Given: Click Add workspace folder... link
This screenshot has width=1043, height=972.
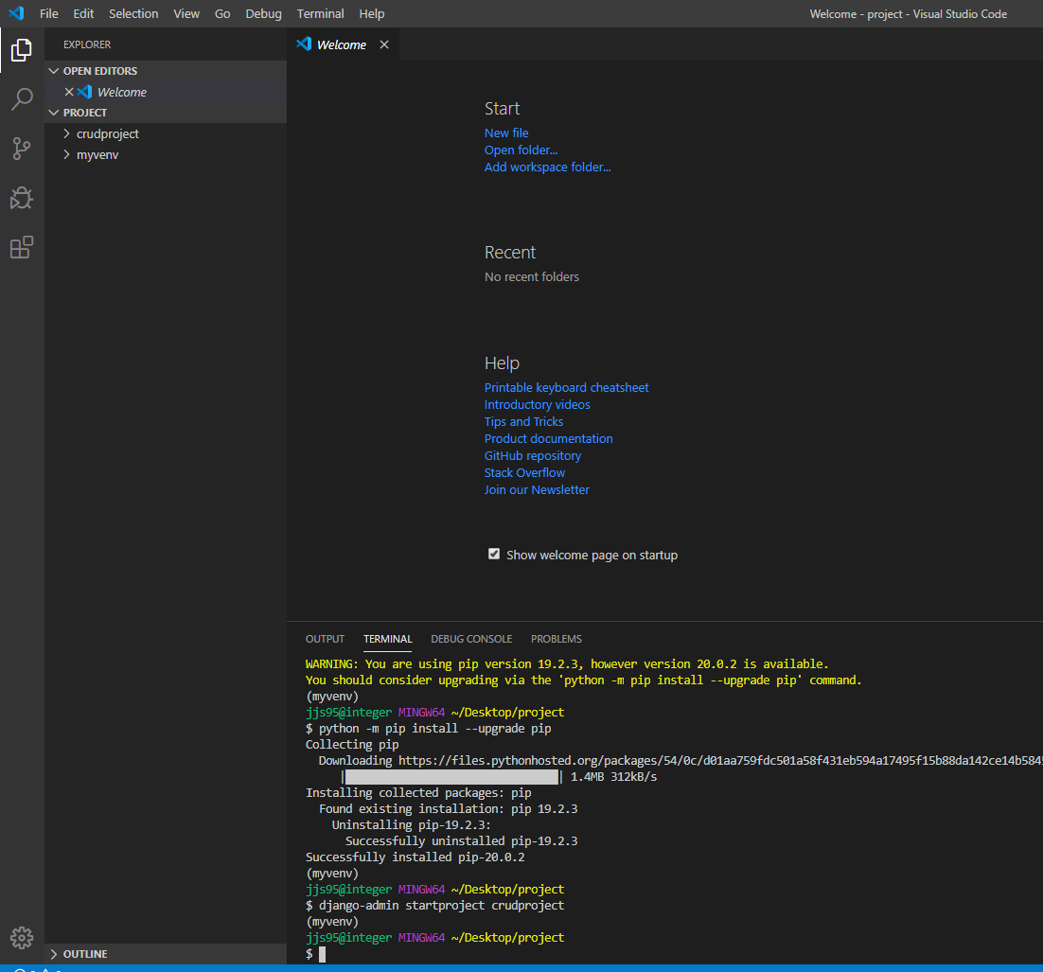Looking at the screenshot, I should click(x=547, y=167).
